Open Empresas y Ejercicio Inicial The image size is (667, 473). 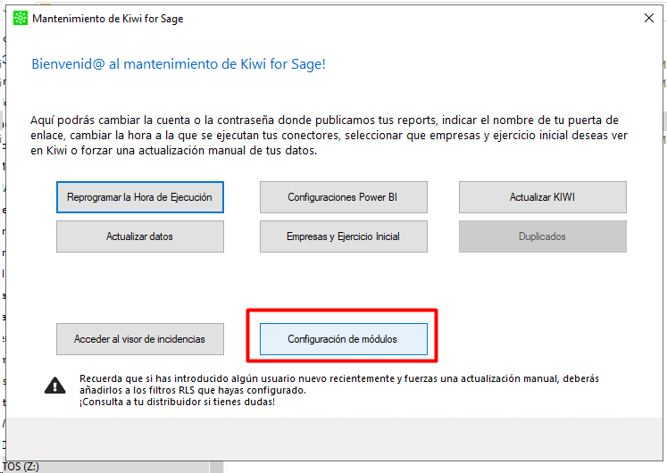343,236
